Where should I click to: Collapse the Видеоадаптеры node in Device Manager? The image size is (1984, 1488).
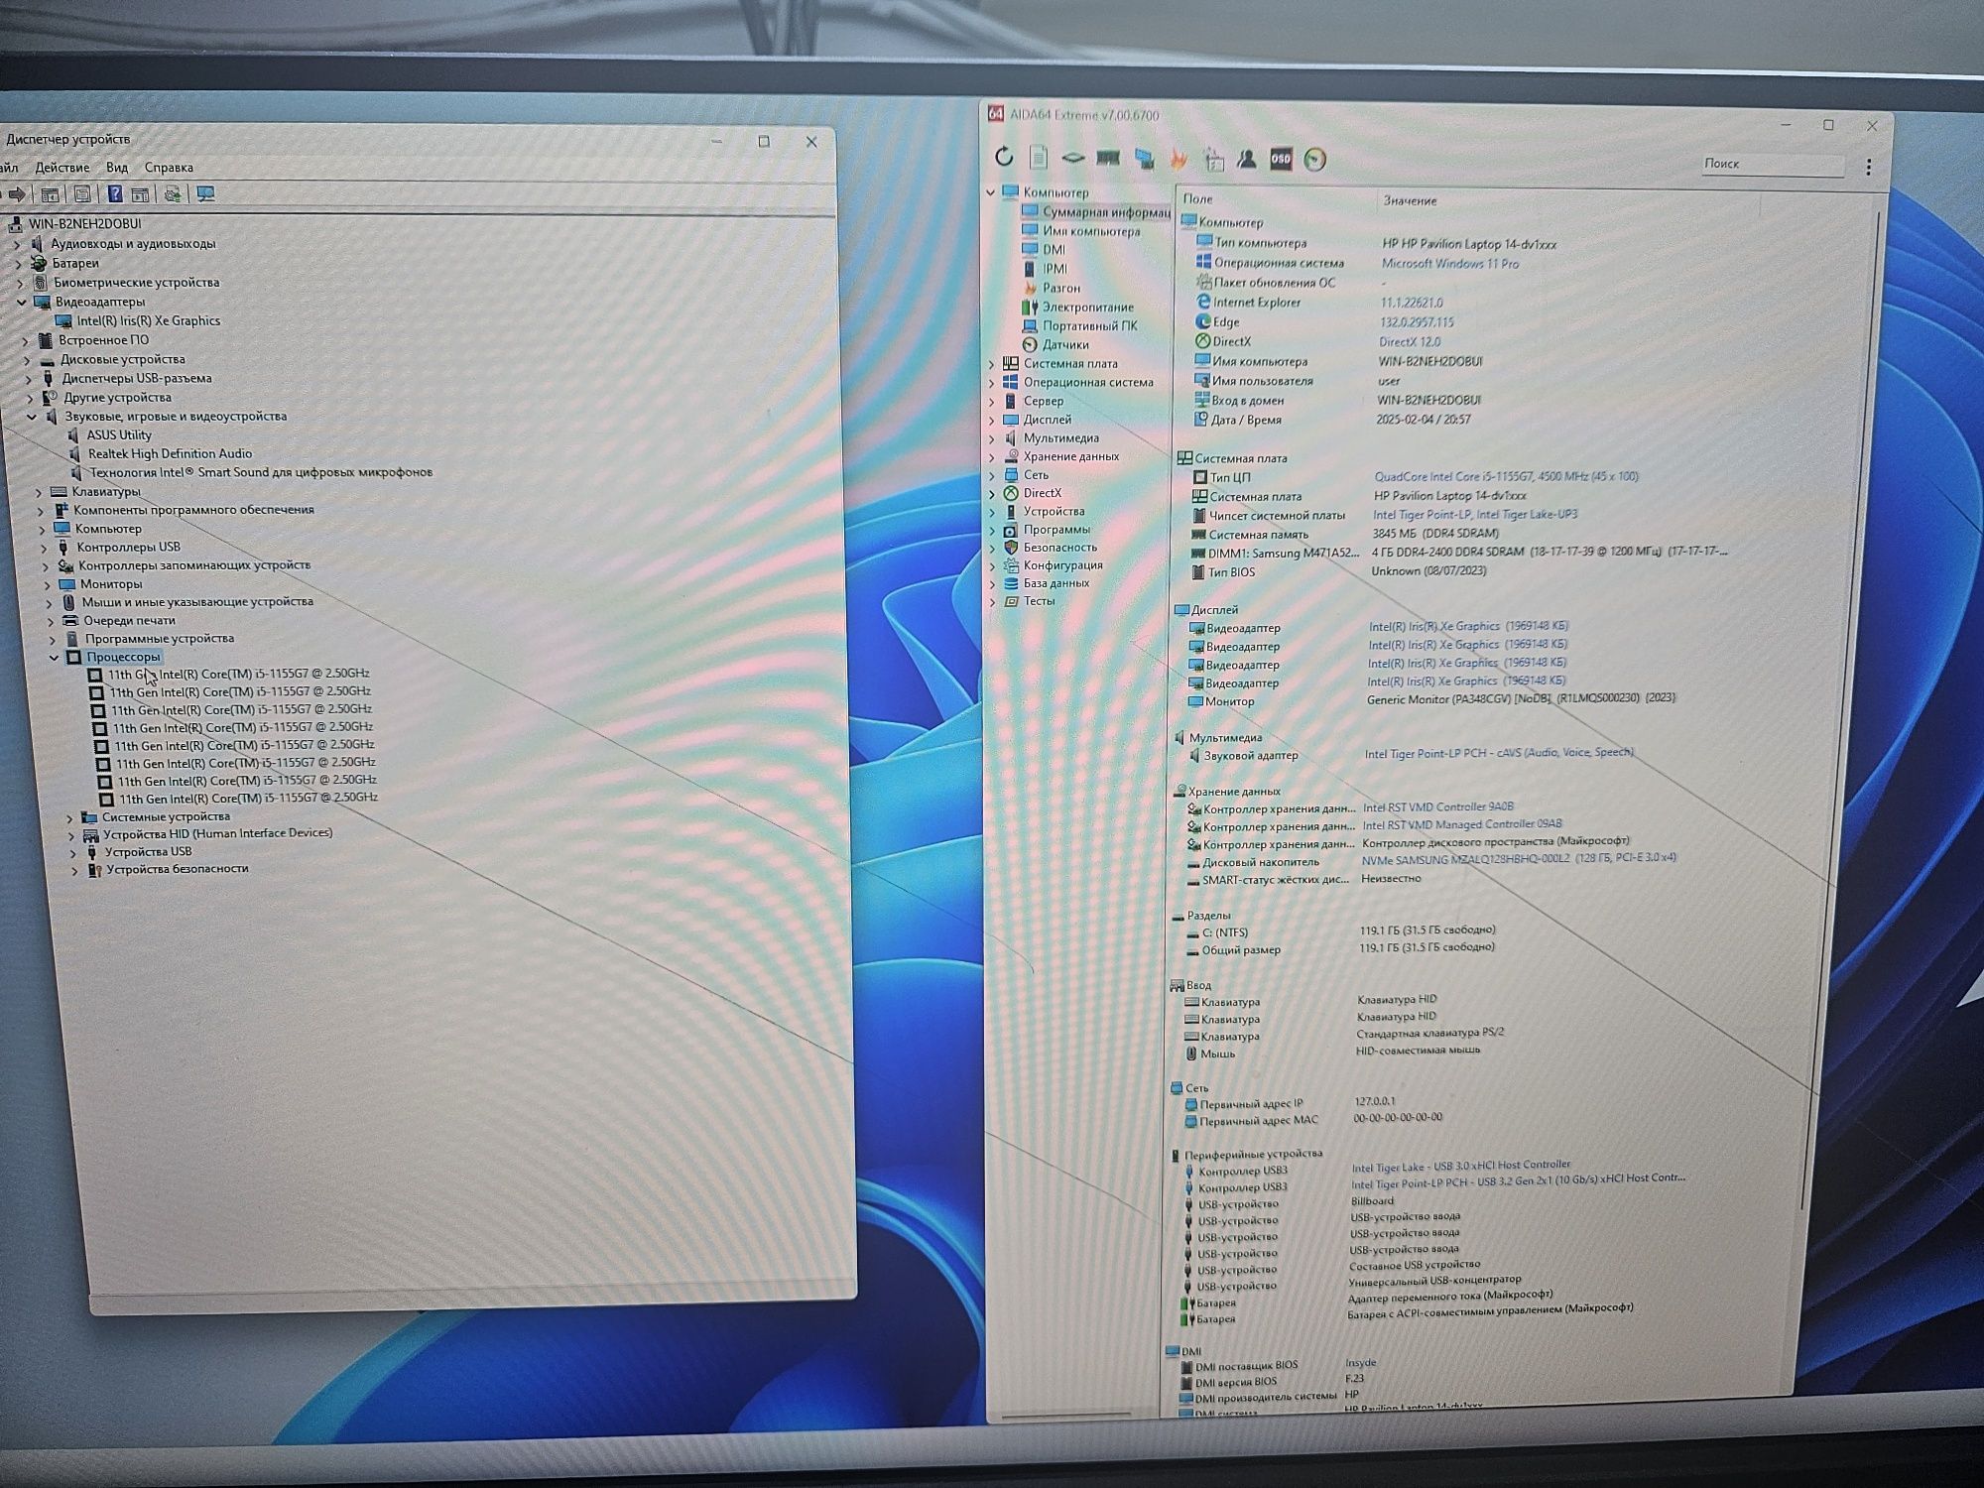tap(22, 302)
